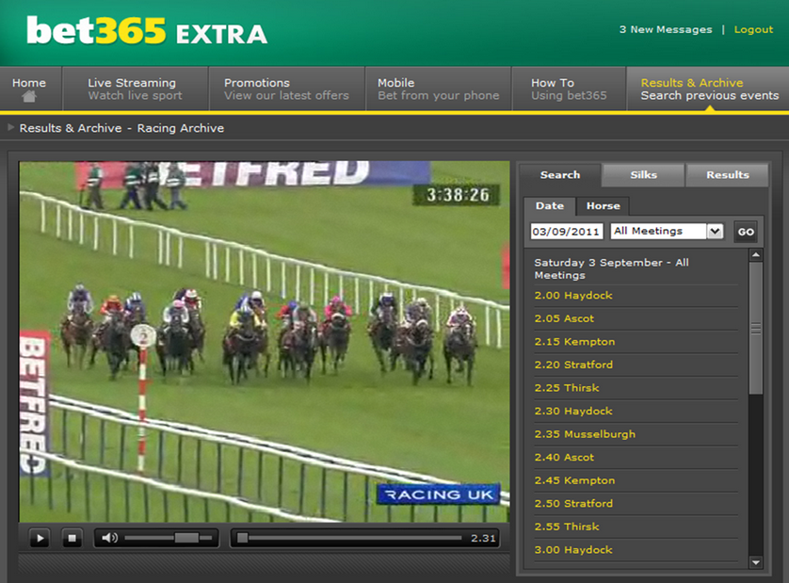Viewport: 789px width, 583px height.
Task: Click the 2.31 video duration readout
Action: pyautogui.click(x=483, y=539)
